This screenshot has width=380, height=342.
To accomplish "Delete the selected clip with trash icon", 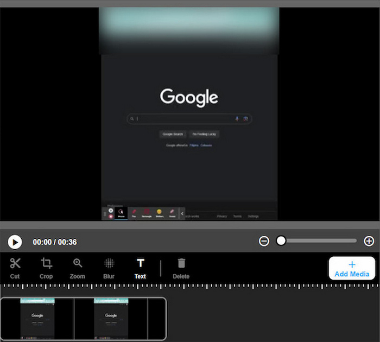I will (x=181, y=268).
